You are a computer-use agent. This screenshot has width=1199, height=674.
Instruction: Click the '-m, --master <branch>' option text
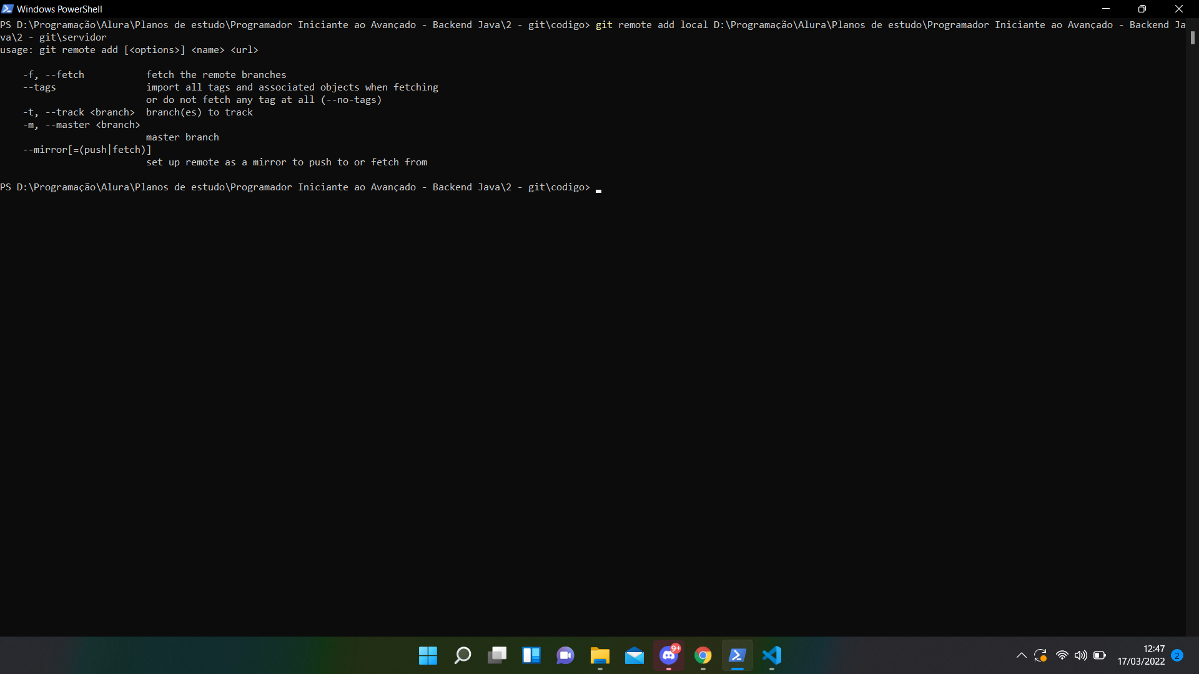pyautogui.click(x=82, y=125)
